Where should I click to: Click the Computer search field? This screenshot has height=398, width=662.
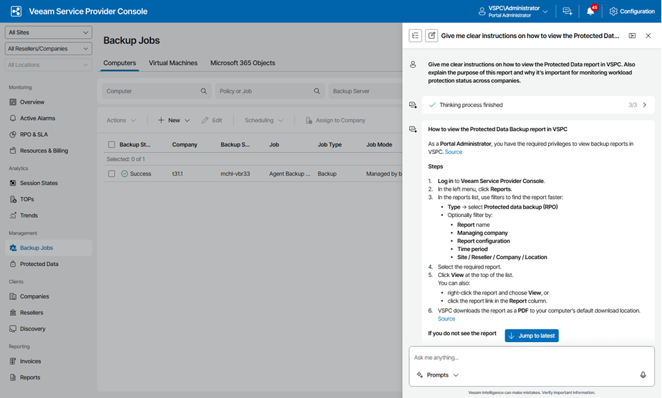point(157,91)
